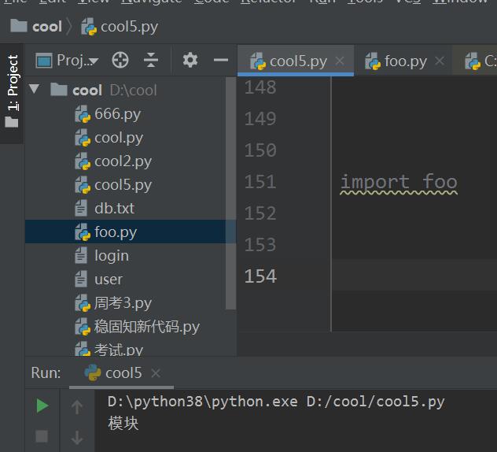Click the Project tree vertical scrollbar

230,193
